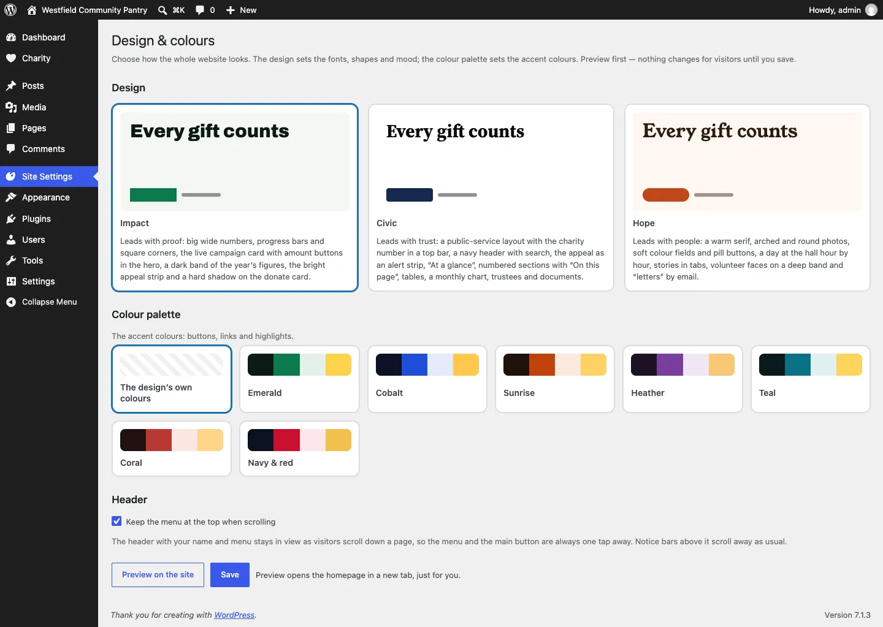Choose The design's own colours palette
This screenshot has height=627, width=883.
point(172,379)
